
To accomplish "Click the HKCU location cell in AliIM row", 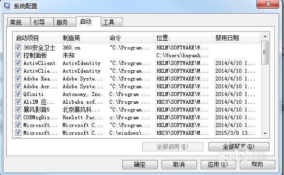I will (x=182, y=102).
